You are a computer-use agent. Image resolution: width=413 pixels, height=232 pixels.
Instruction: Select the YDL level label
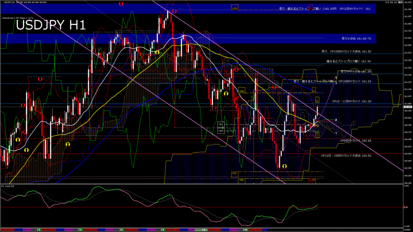click(x=241, y=180)
